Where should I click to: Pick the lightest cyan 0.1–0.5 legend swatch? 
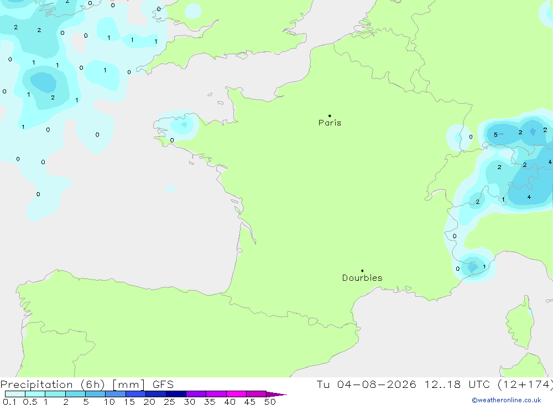(15, 394)
